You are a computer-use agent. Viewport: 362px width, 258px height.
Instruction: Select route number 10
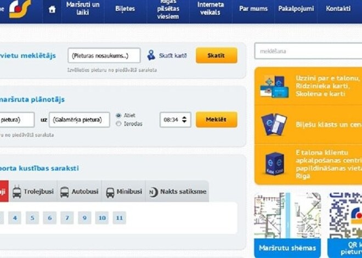(x=102, y=218)
